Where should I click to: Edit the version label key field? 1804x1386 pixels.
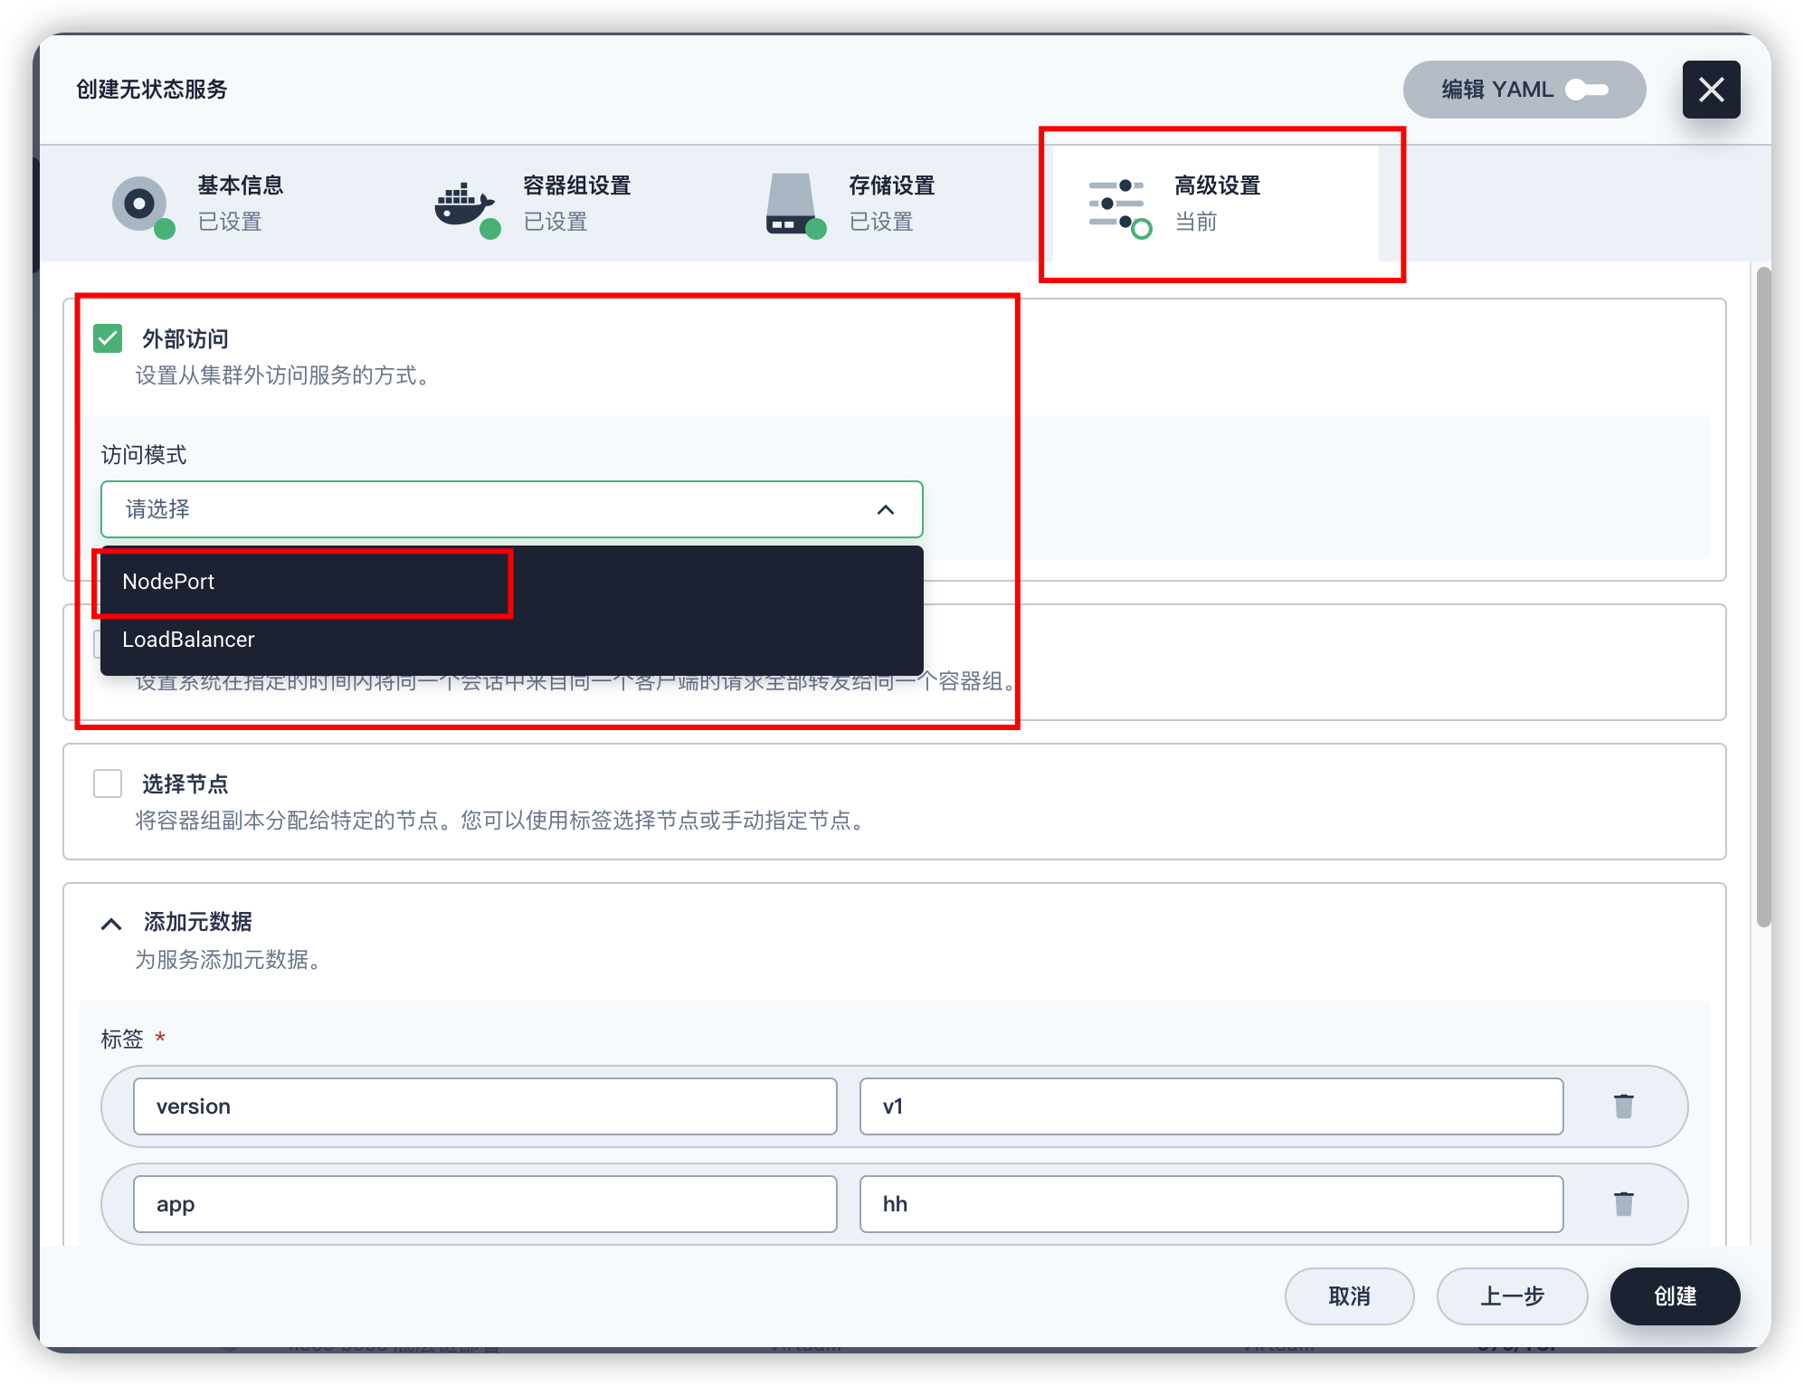coord(485,1106)
